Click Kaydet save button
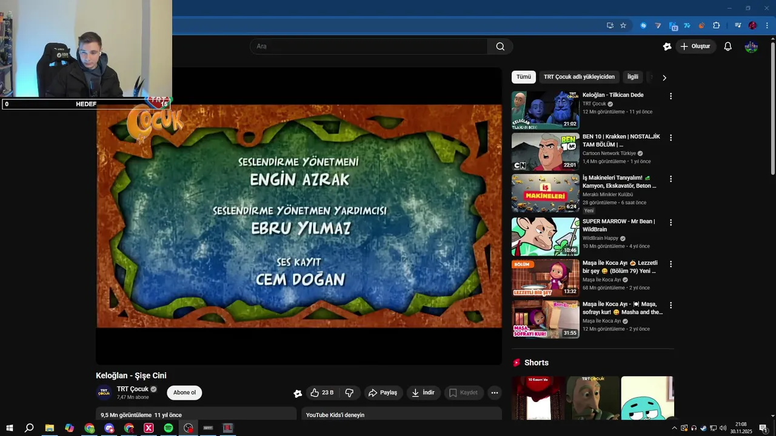The width and height of the screenshot is (776, 436). [x=464, y=392]
